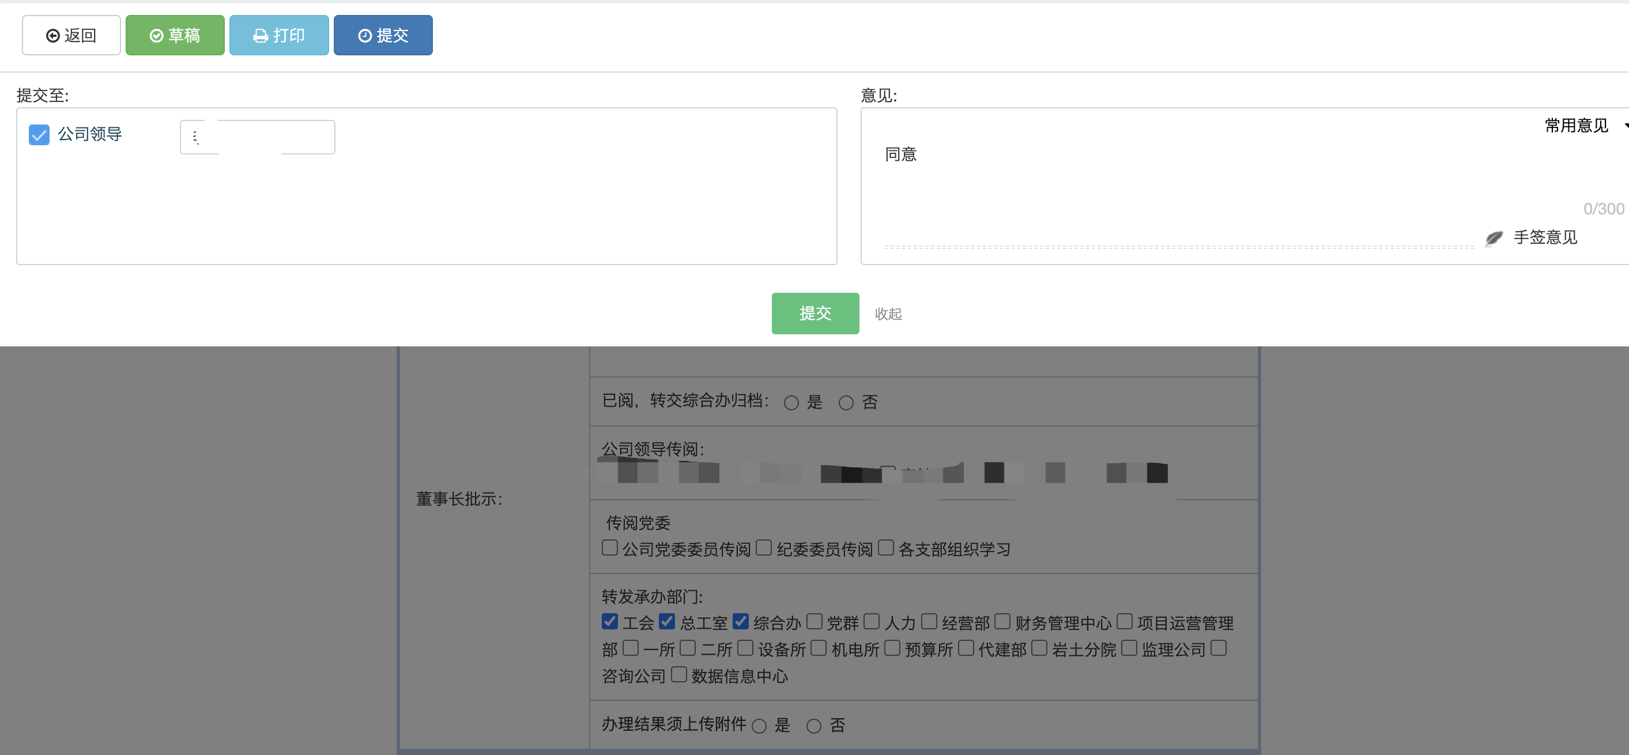
Task: Check the 预算所 department checkbox
Action: pyautogui.click(x=892, y=648)
